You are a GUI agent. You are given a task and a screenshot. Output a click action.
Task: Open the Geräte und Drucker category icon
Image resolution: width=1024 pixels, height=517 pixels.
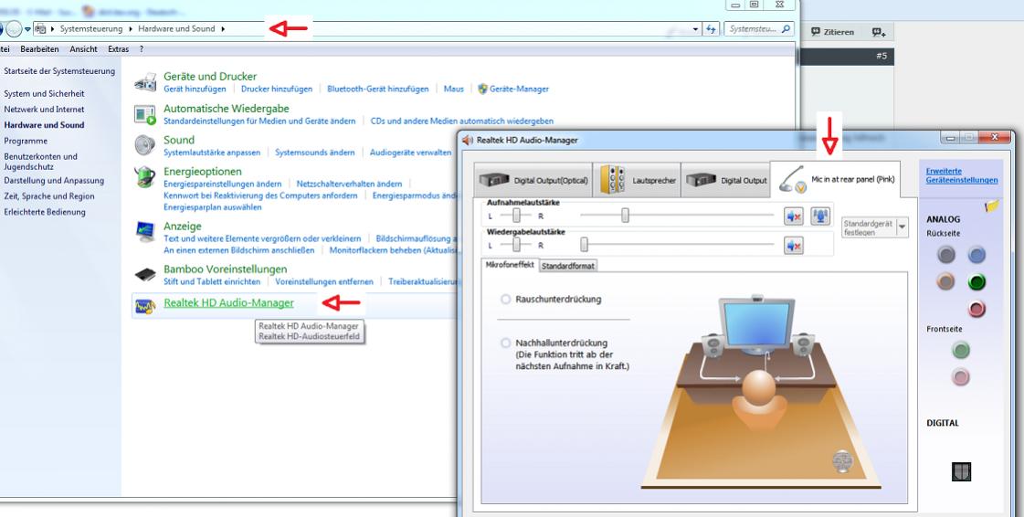click(x=145, y=82)
